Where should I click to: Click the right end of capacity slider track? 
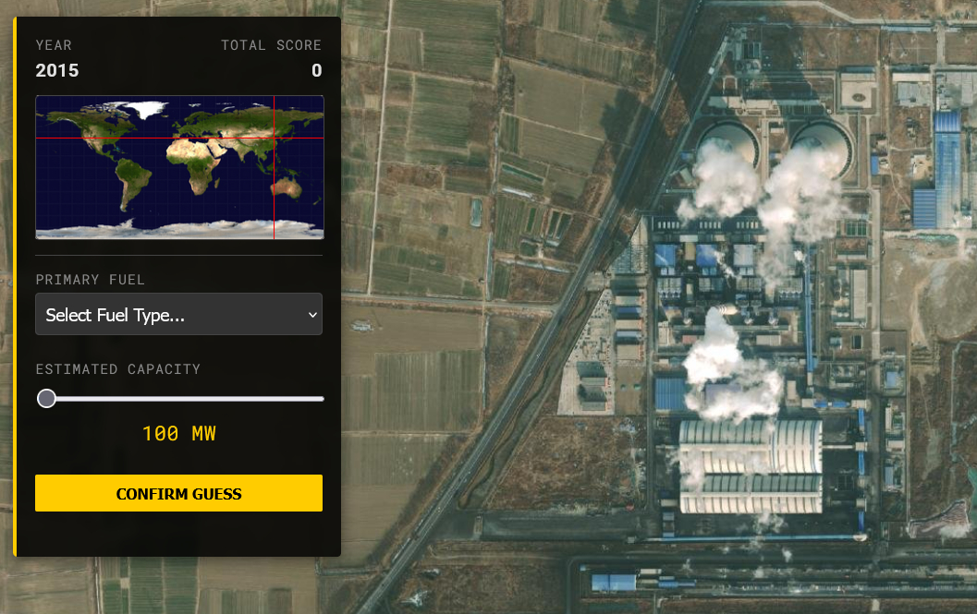pos(320,399)
